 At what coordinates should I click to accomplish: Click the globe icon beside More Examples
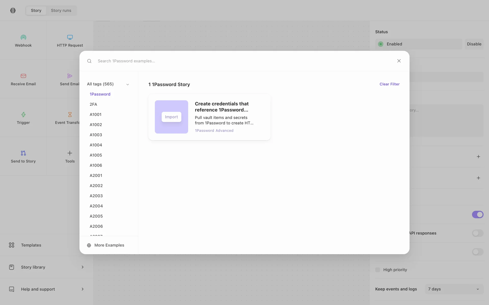89,245
